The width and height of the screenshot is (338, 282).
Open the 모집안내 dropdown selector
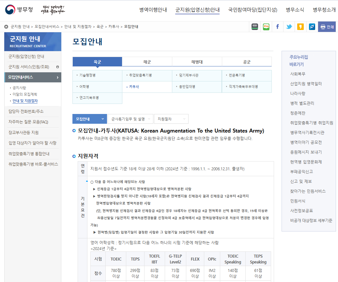(x=89, y=119)
